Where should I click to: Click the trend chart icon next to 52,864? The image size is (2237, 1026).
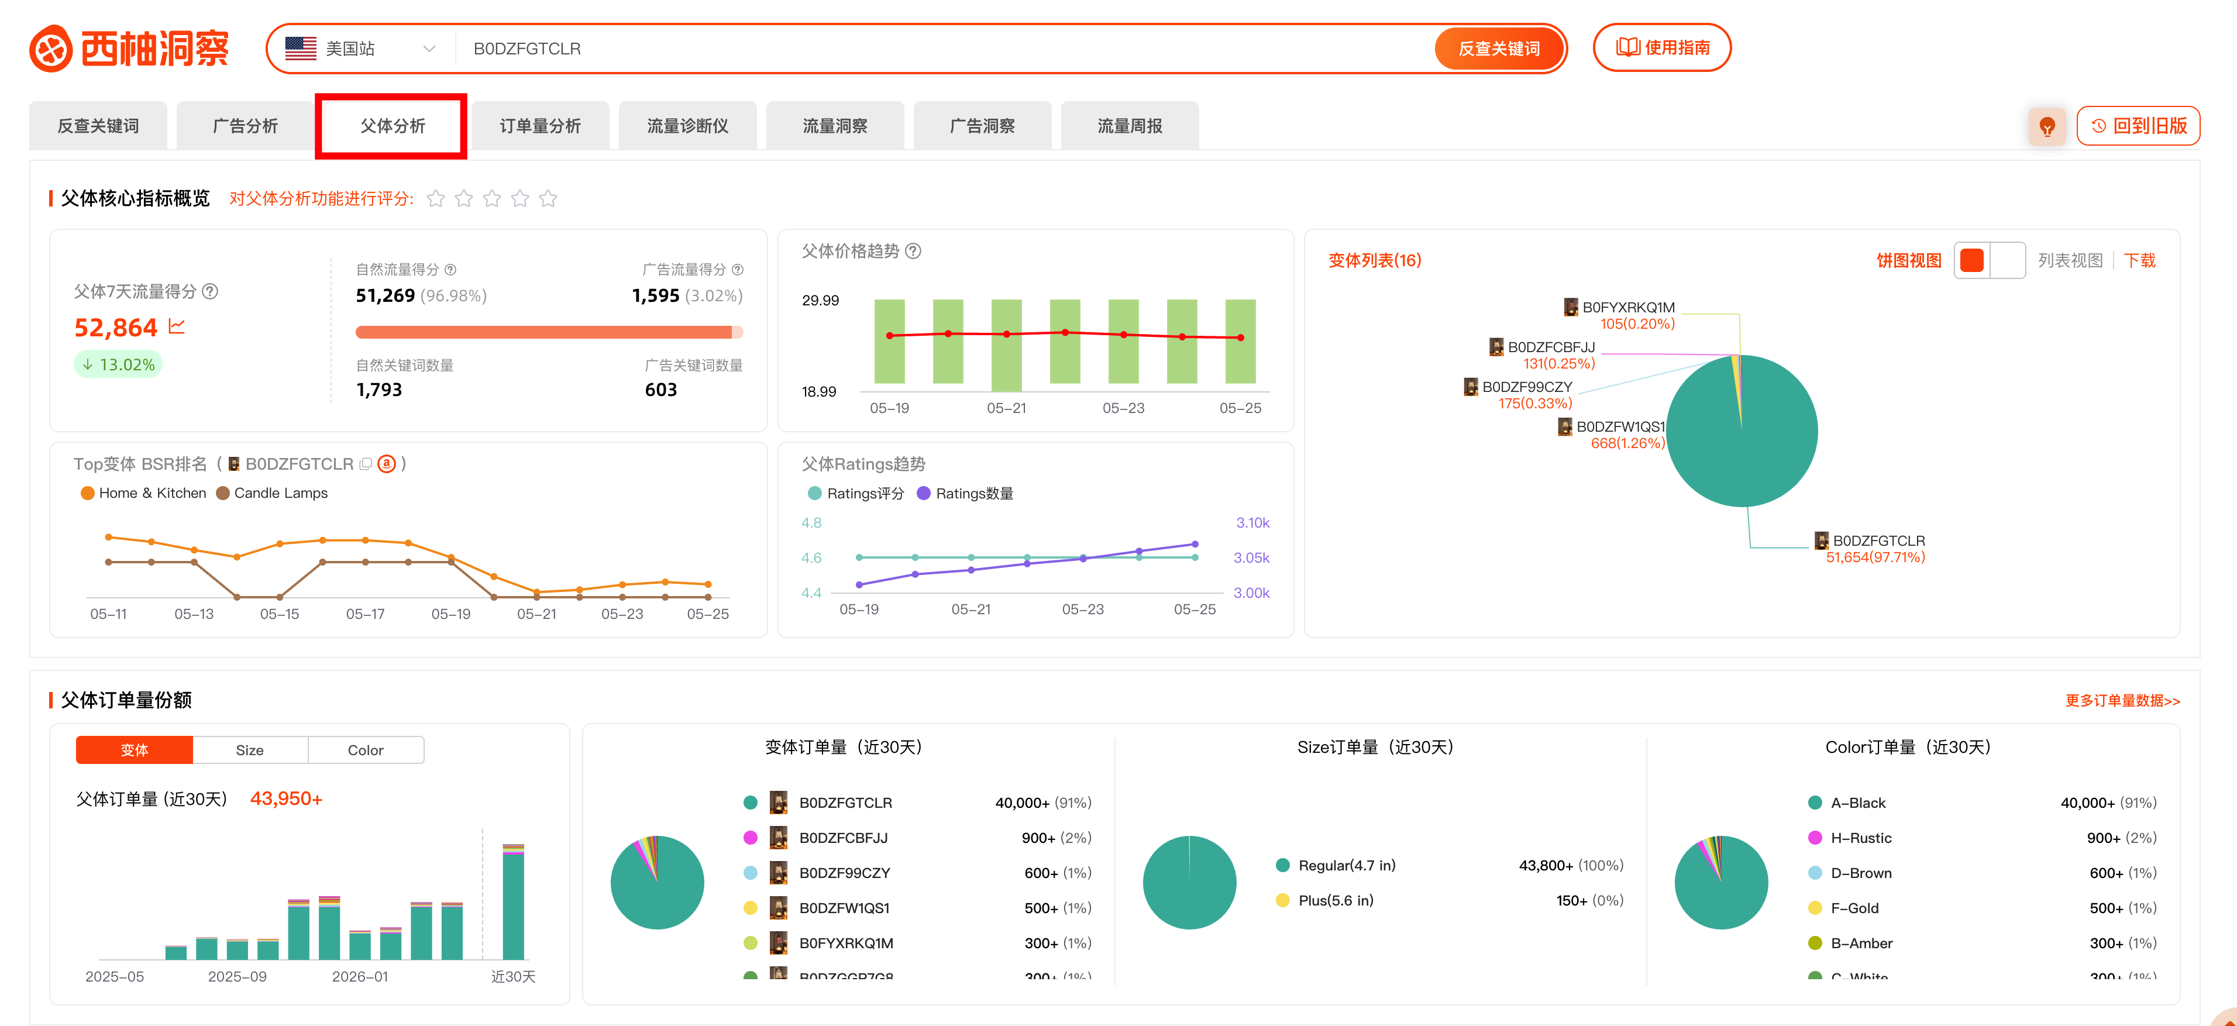pyautogui.click(x=176, y=327)
